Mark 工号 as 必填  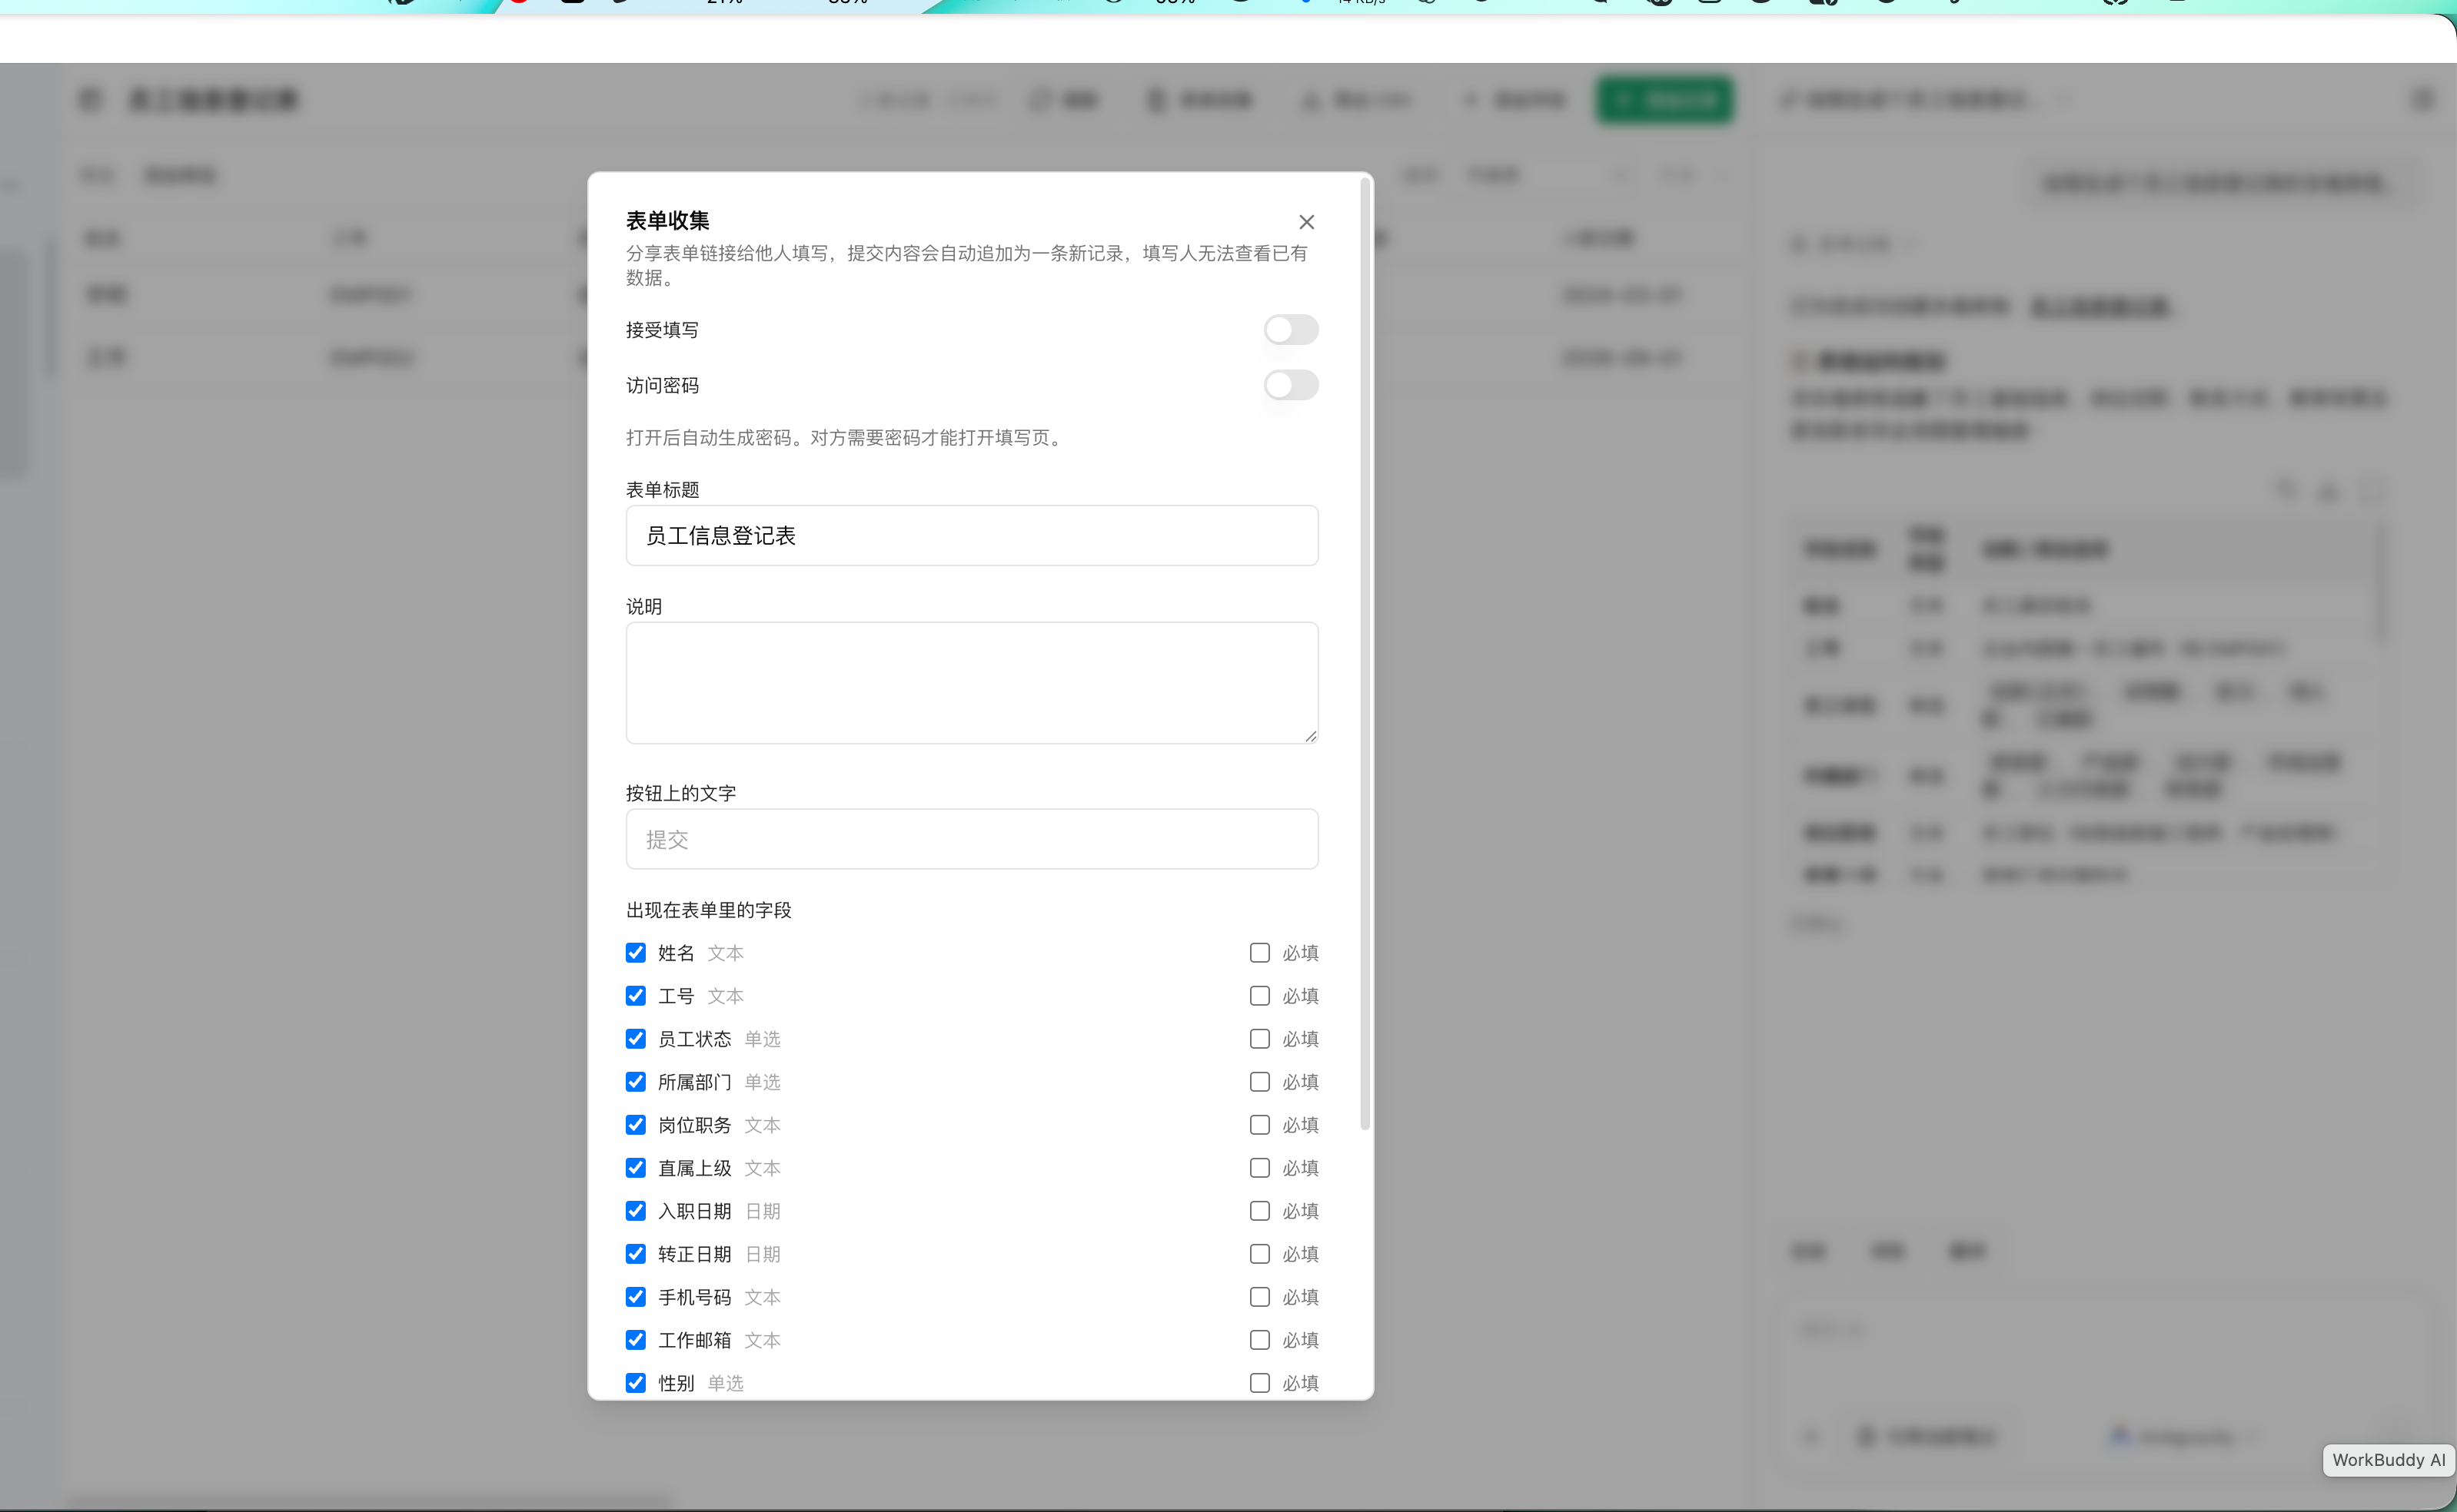point(1259,996)
